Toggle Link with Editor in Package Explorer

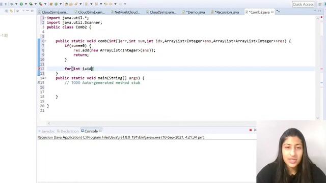(x=11, y=11)
